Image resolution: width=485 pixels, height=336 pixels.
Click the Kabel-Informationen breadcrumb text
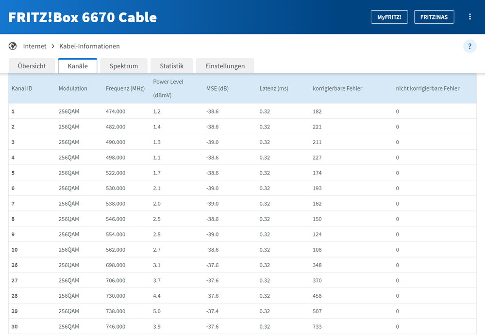[x=89, y=47]
